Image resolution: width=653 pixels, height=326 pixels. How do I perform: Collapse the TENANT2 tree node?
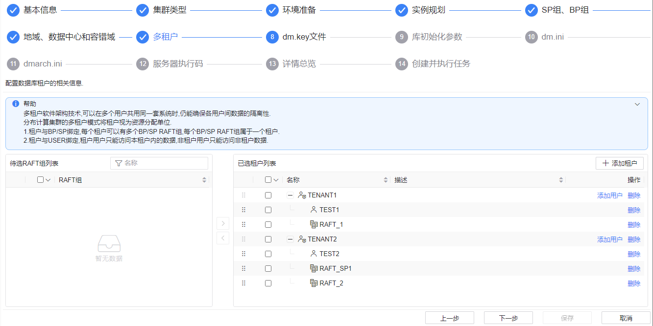coord(290,239)
